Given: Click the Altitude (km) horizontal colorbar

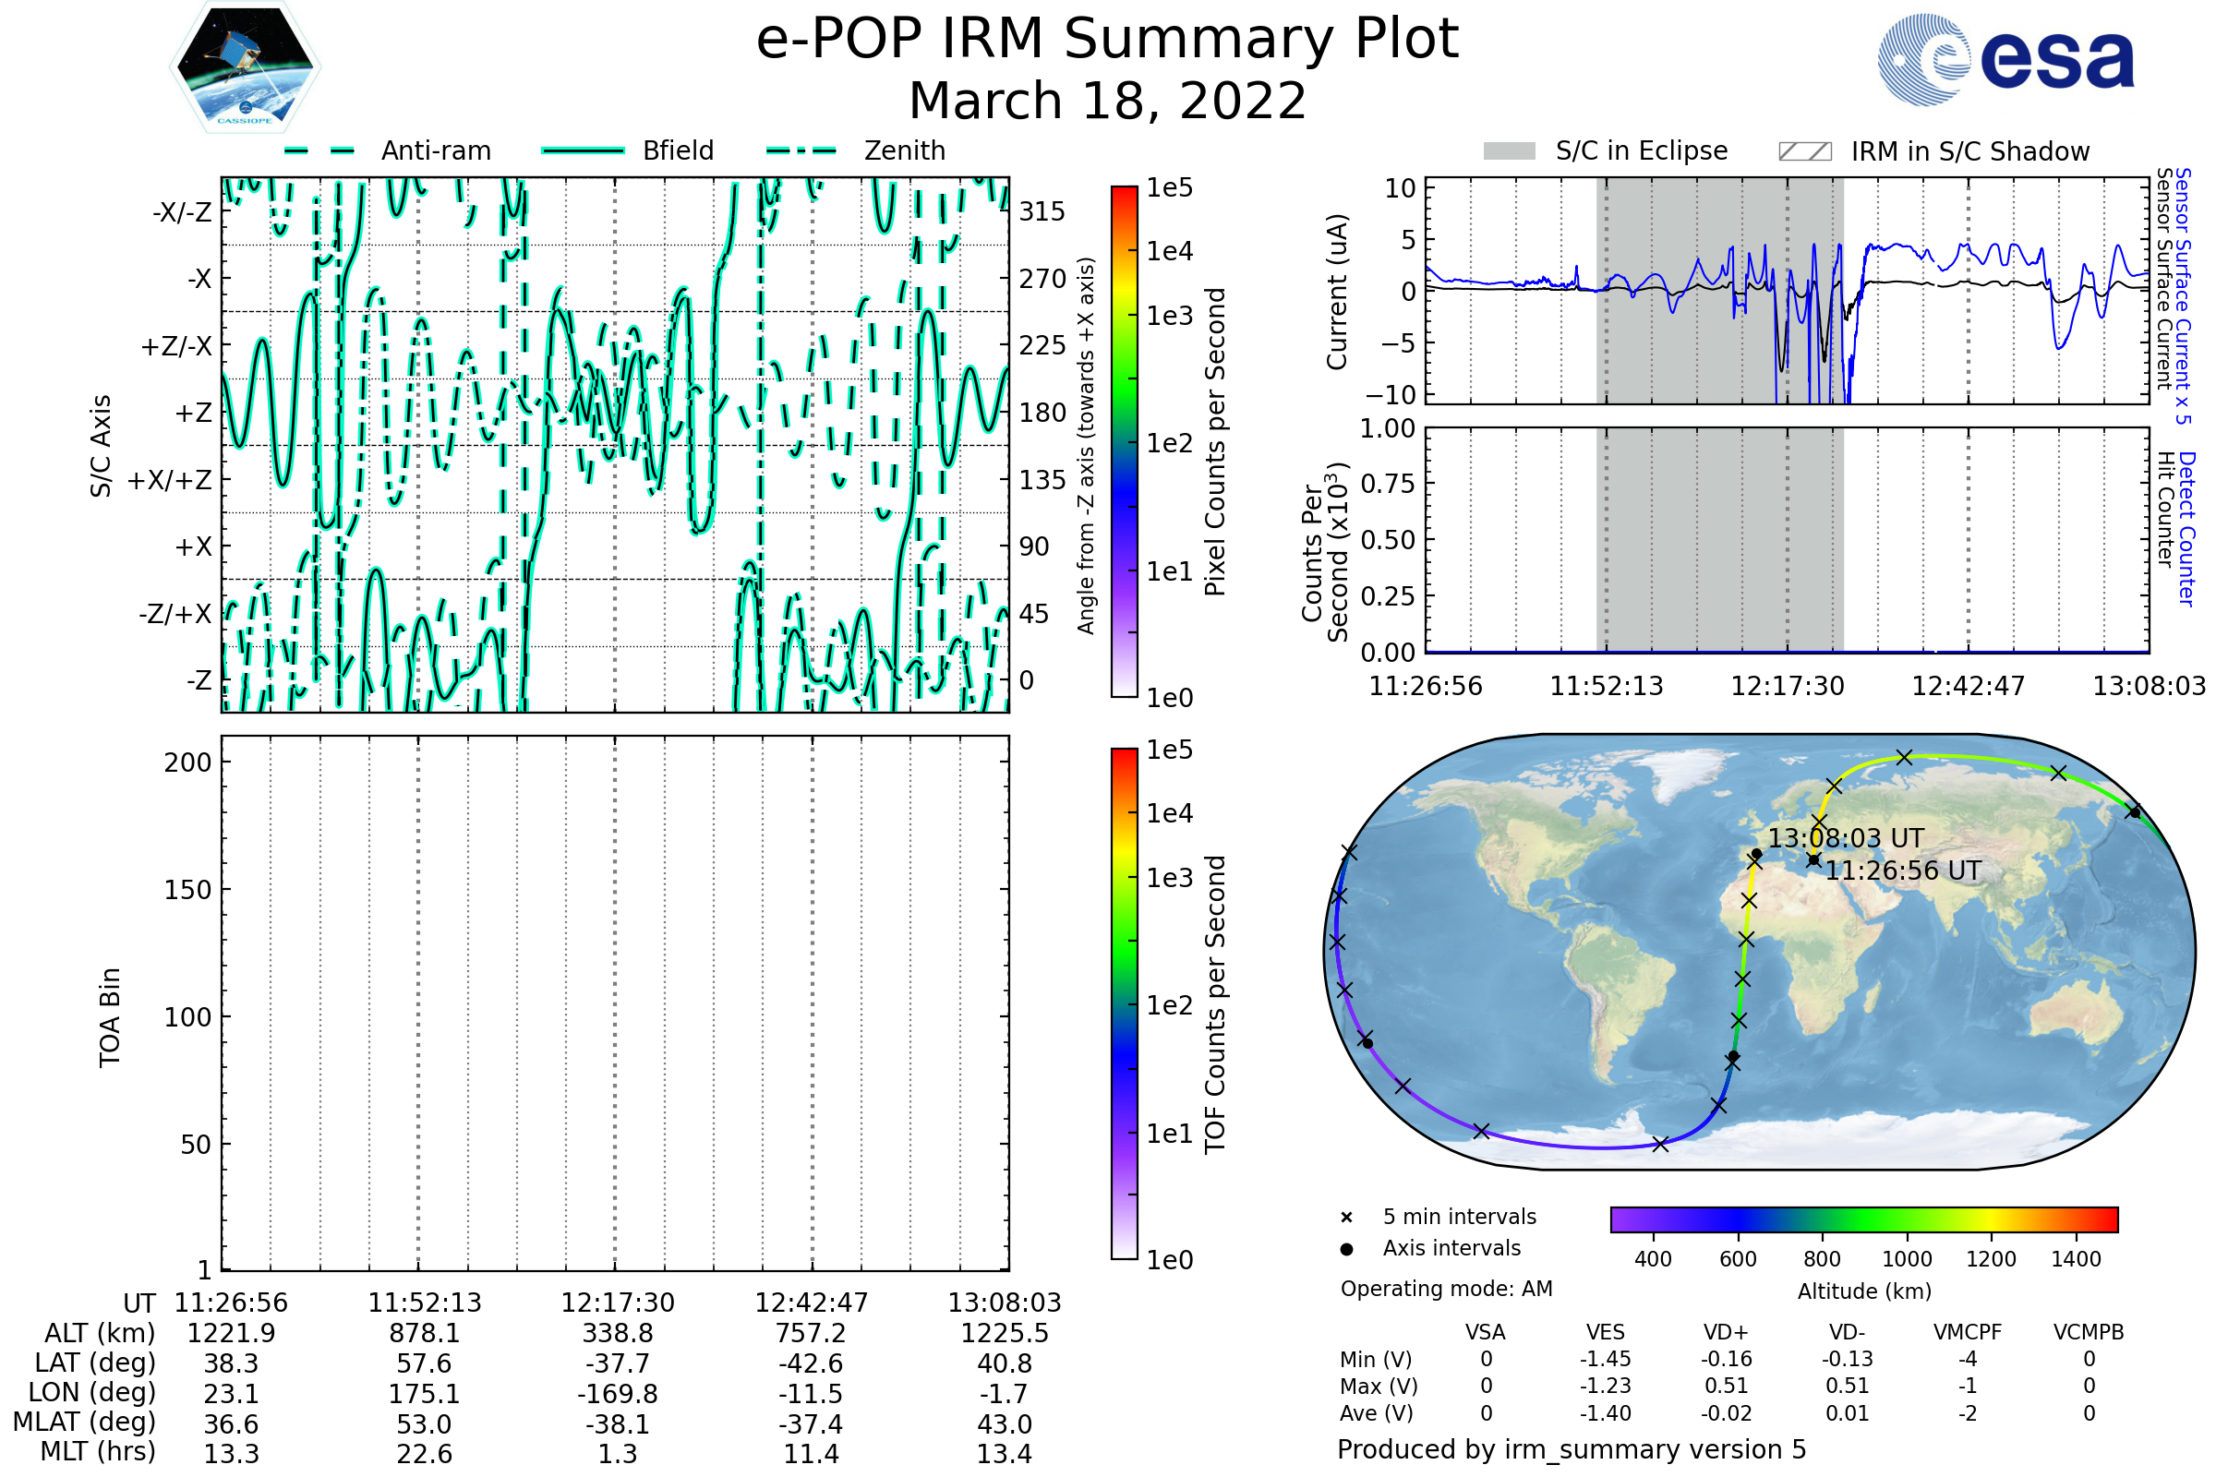Looking at the screenshot, I should tap(1863, 1219).
